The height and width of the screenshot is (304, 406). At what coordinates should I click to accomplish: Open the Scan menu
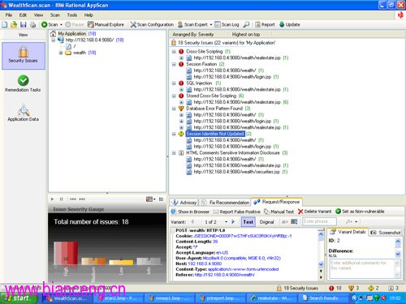(x=55, y=15)
